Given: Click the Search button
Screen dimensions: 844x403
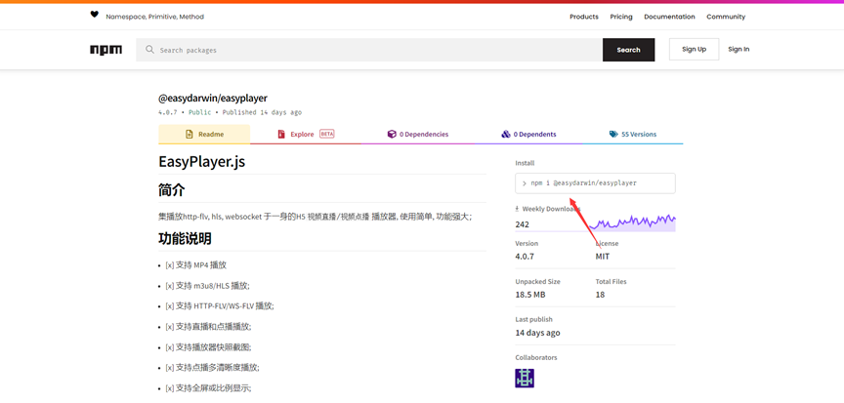Looking at the screenshot, I should pos(629,50).
